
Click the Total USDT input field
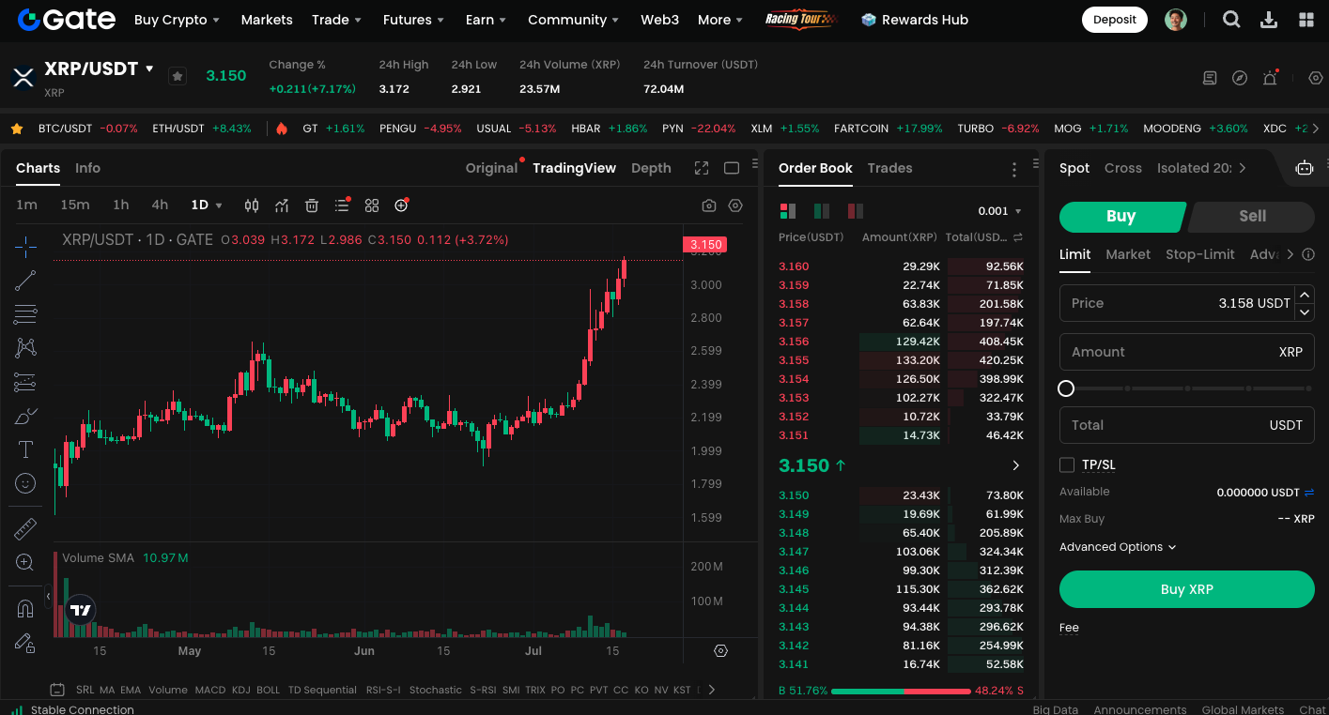[x=1187, y=425]
